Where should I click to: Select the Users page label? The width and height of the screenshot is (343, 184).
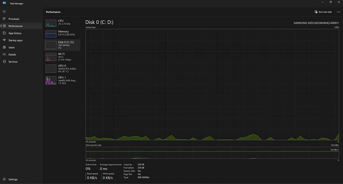click(12, 47)
